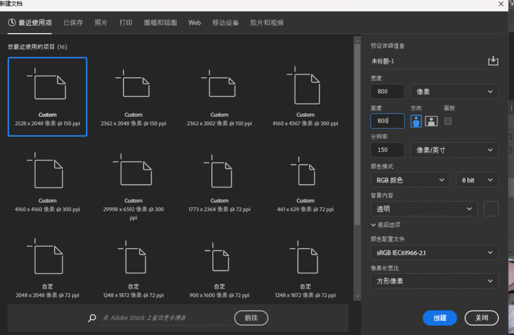The image size is (514, 335).
Task: Select the Custom 4160 x 4160 preset
Action: 48,183
